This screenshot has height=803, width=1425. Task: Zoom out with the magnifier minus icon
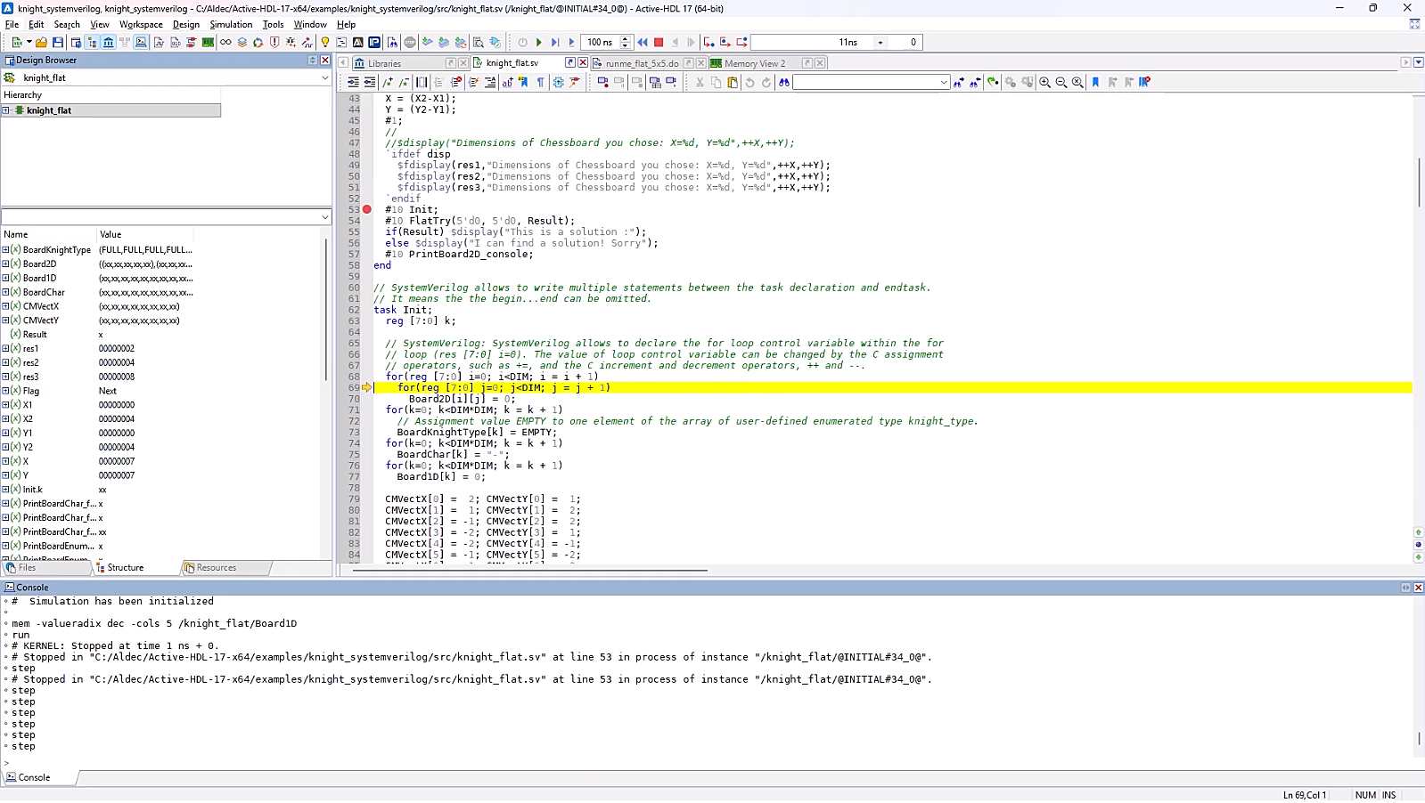click(1061, 82)
